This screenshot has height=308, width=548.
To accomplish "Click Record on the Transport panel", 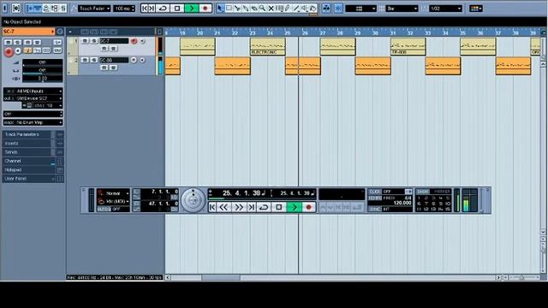I will 308,207.
